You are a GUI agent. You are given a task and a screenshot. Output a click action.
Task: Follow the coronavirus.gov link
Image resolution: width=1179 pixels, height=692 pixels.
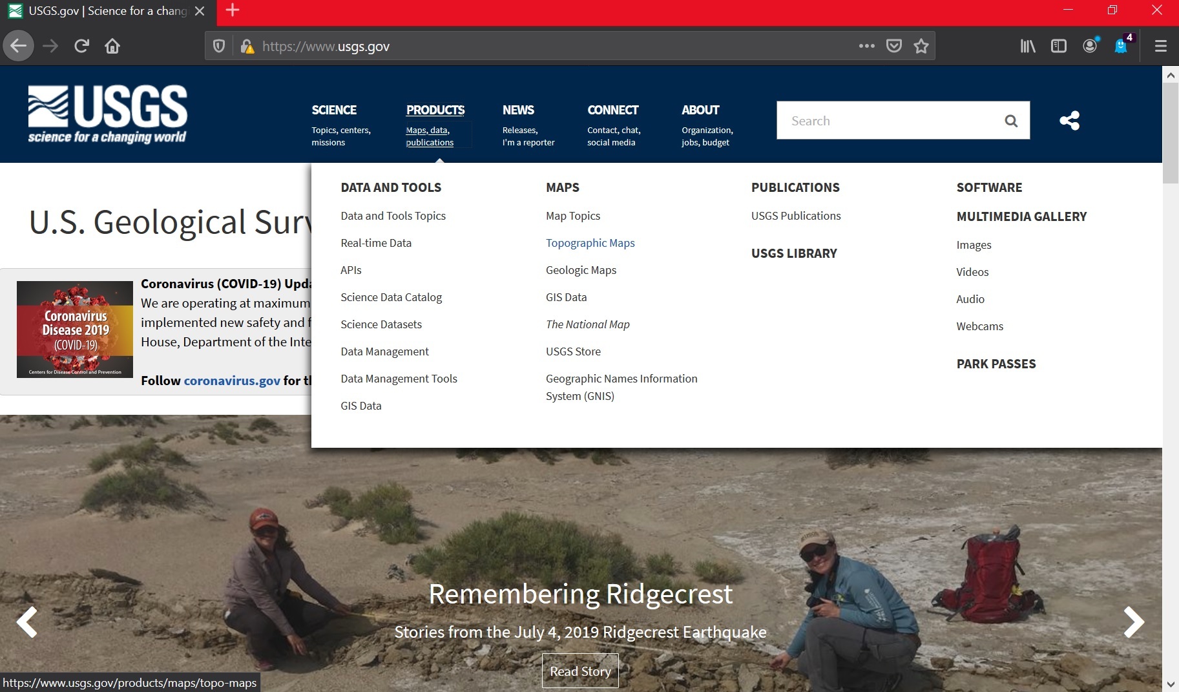pyautogui.click(x=231, y=381)
